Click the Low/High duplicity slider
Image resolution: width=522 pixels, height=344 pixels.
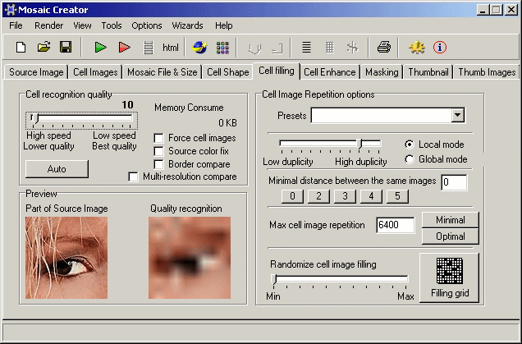click(x=330, y=146)
